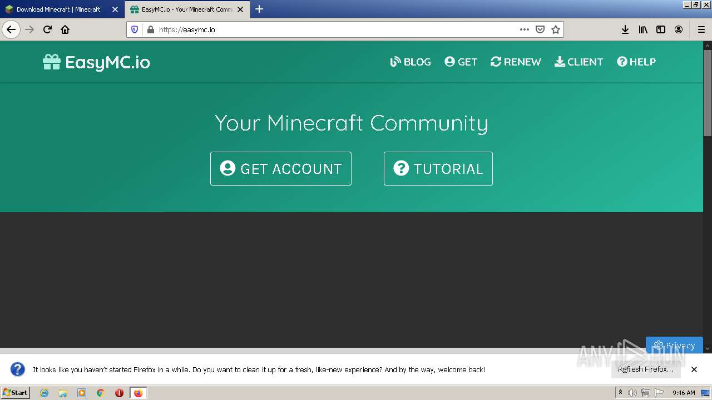The image size is (712, 400).
Task: Click Refresh Firefox button
Action: pos(645,369)
